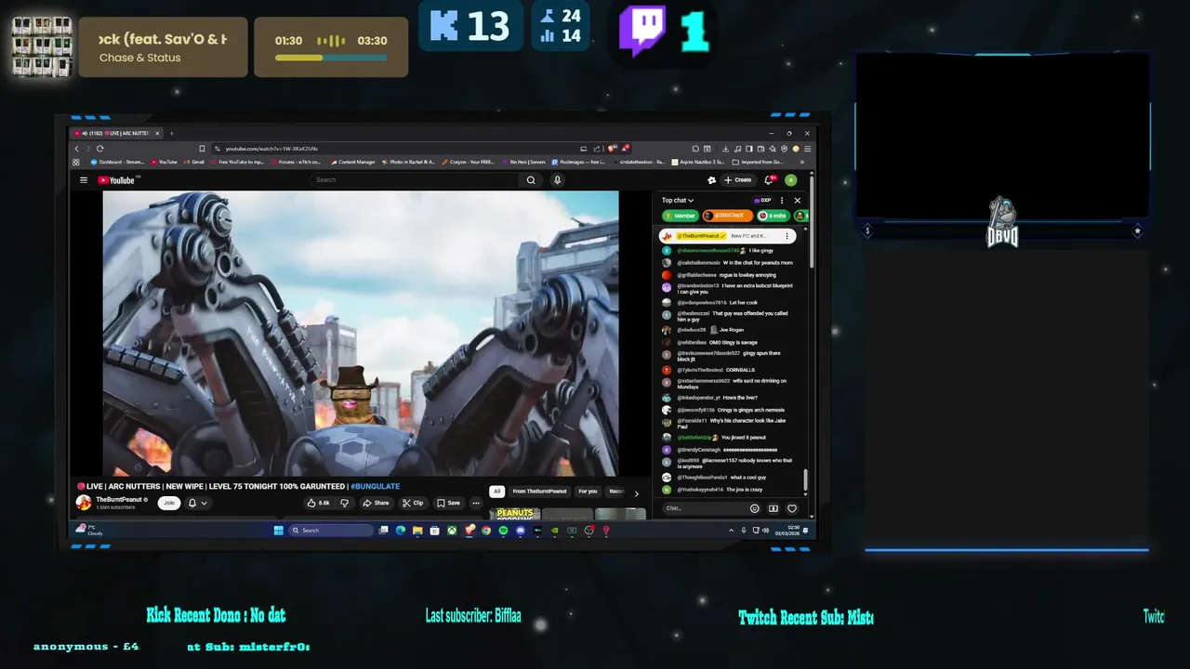Open Spotify from the Windows taskbar
The height and width of the screenshot is (669, 1190).
(x=503, y=531)
